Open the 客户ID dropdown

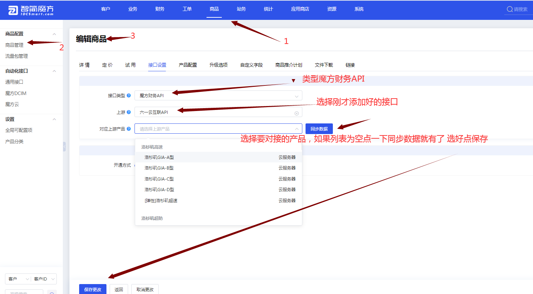tap(44, 279)
